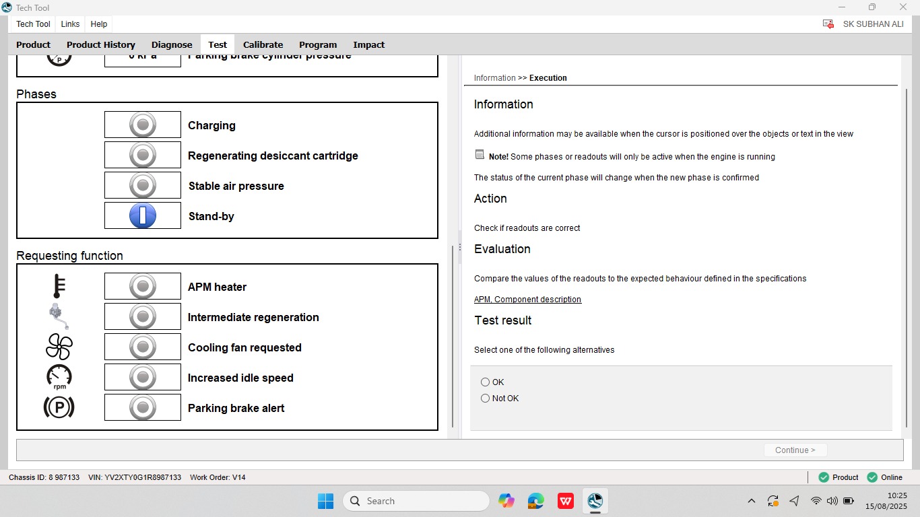Click the Note document icon

480,155
